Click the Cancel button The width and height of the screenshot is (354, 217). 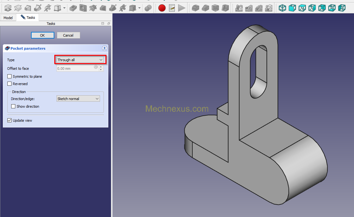tap(68, 35)
